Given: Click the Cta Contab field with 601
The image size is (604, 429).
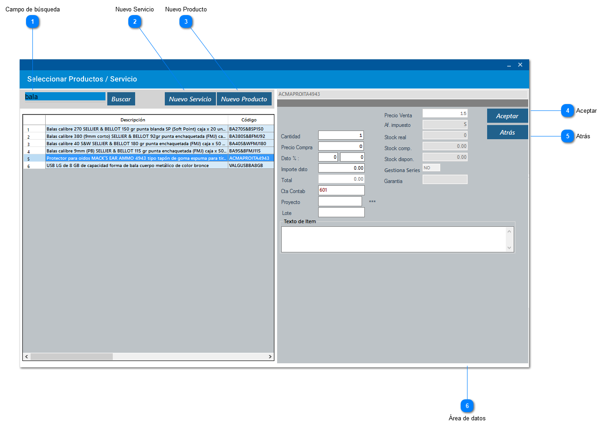Looking at the screenshot, I should click(x=341, y=190).
